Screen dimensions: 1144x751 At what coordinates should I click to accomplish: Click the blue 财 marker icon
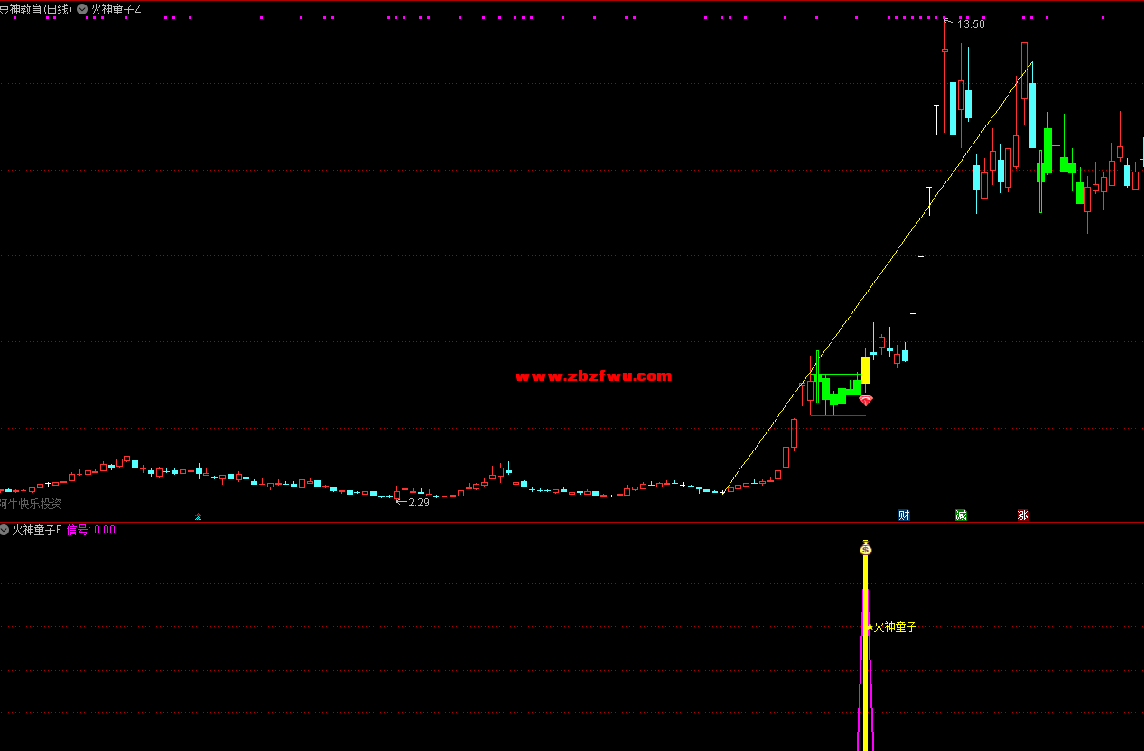(904, 515)
